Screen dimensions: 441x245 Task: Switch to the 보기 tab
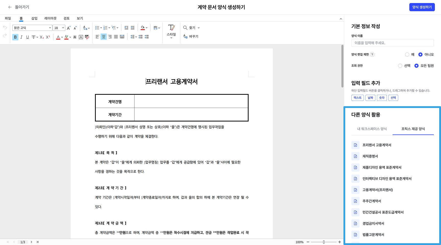pyautogui.click(x=80, y=18)
